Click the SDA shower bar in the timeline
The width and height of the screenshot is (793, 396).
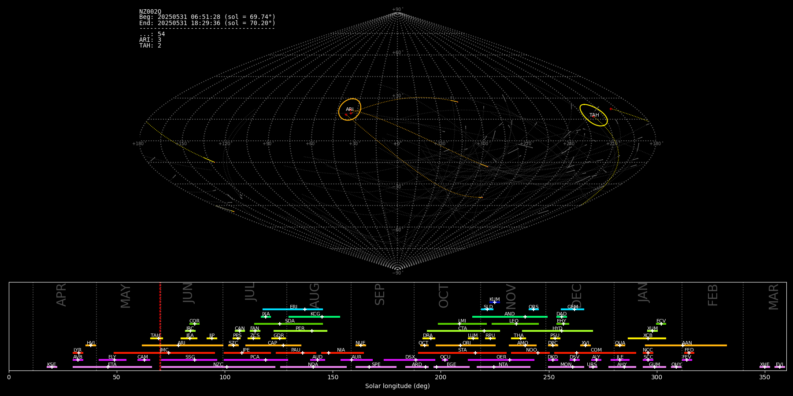point(289,324)
